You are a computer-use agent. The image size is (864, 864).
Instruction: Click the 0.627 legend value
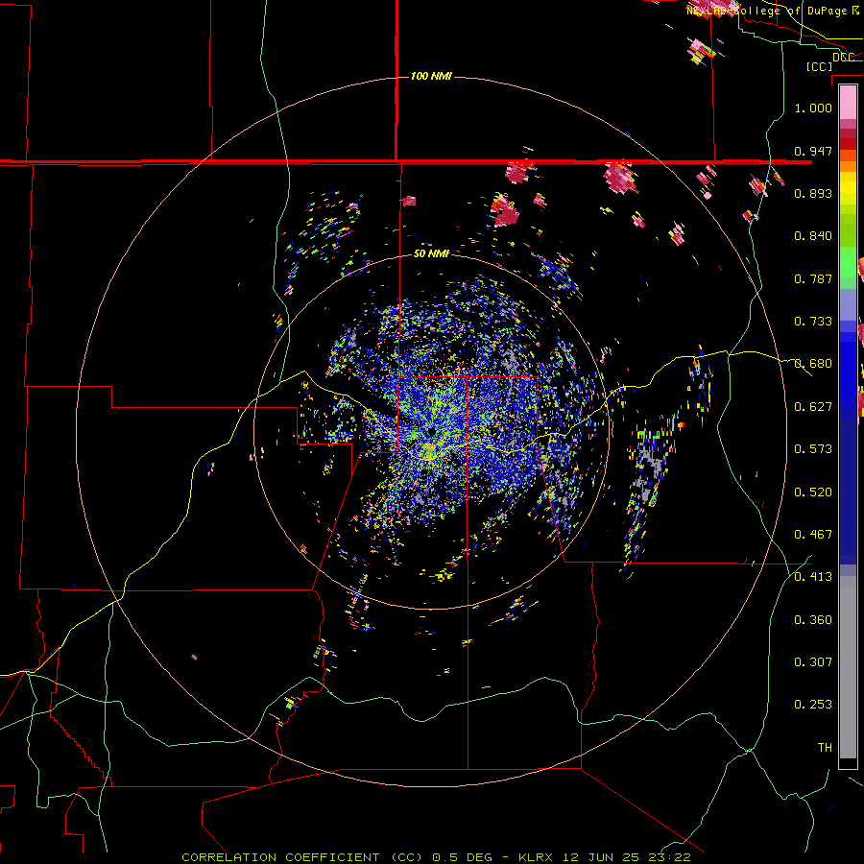813,407
